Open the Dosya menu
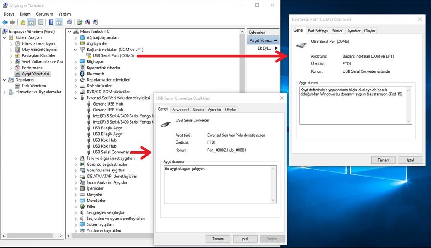Screen dimensions: 431x248 pyautogui.click(x=9, y=14)
